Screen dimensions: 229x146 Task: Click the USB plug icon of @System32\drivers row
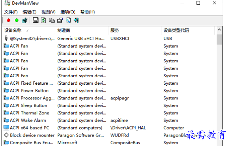6,38
